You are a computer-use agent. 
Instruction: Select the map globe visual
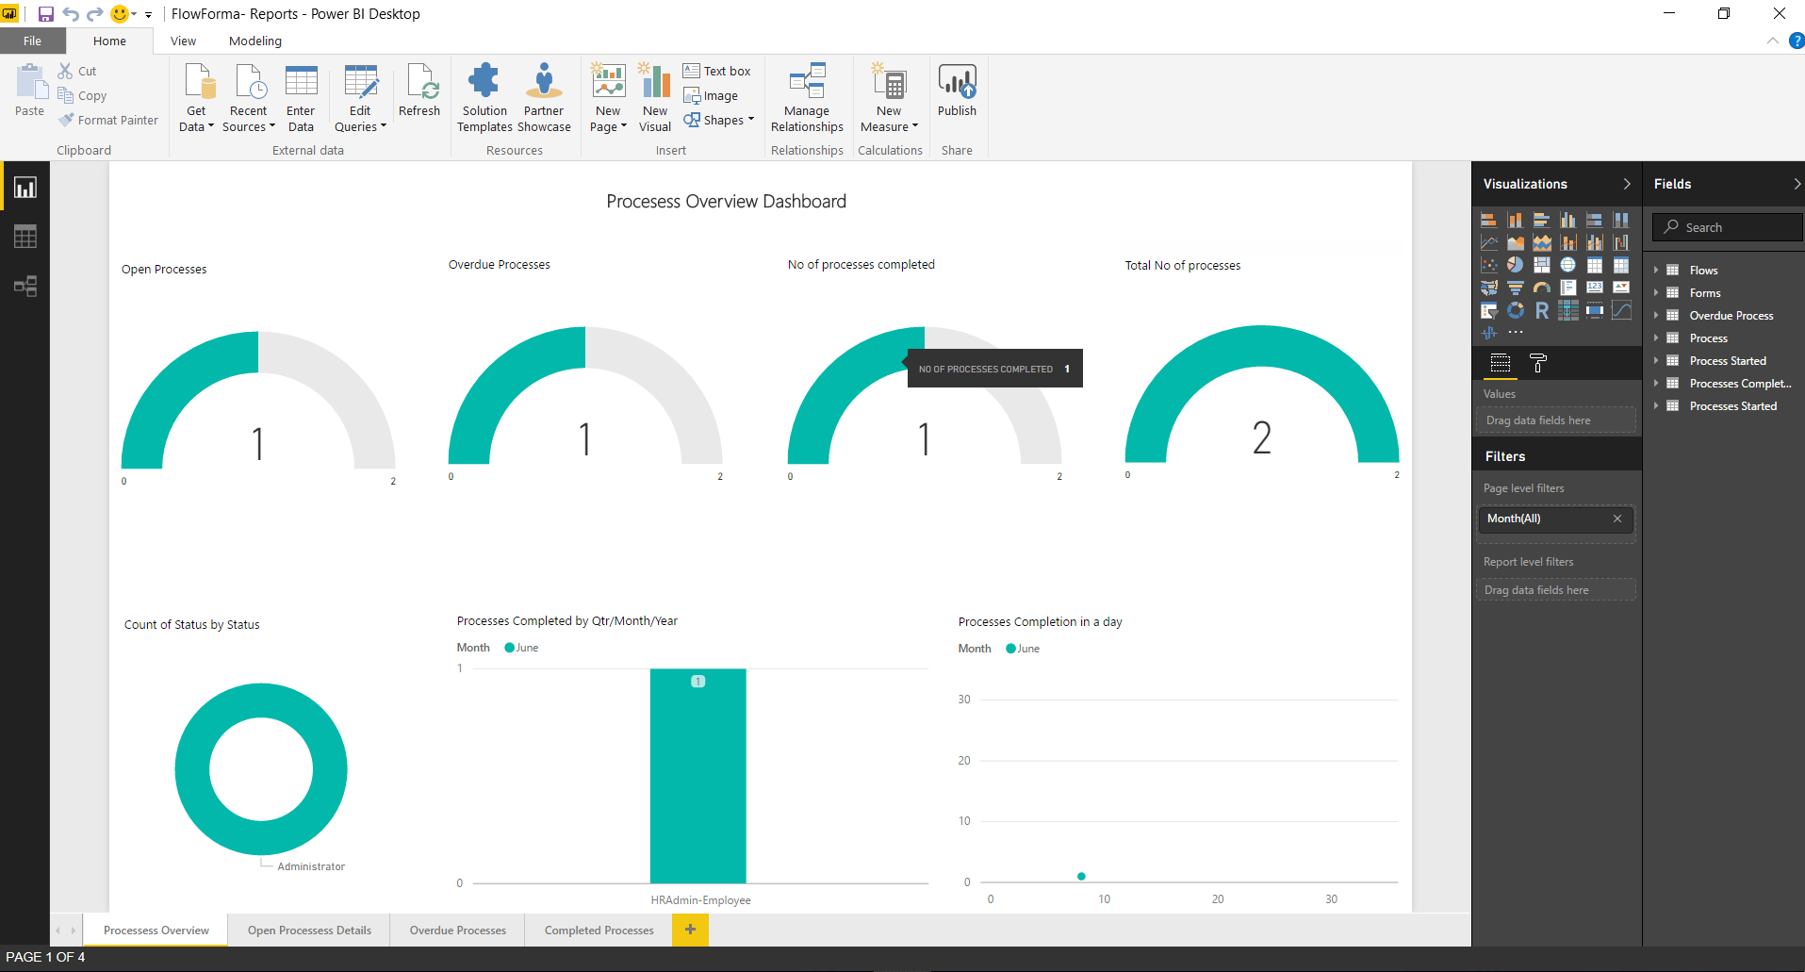point(1567,265)
